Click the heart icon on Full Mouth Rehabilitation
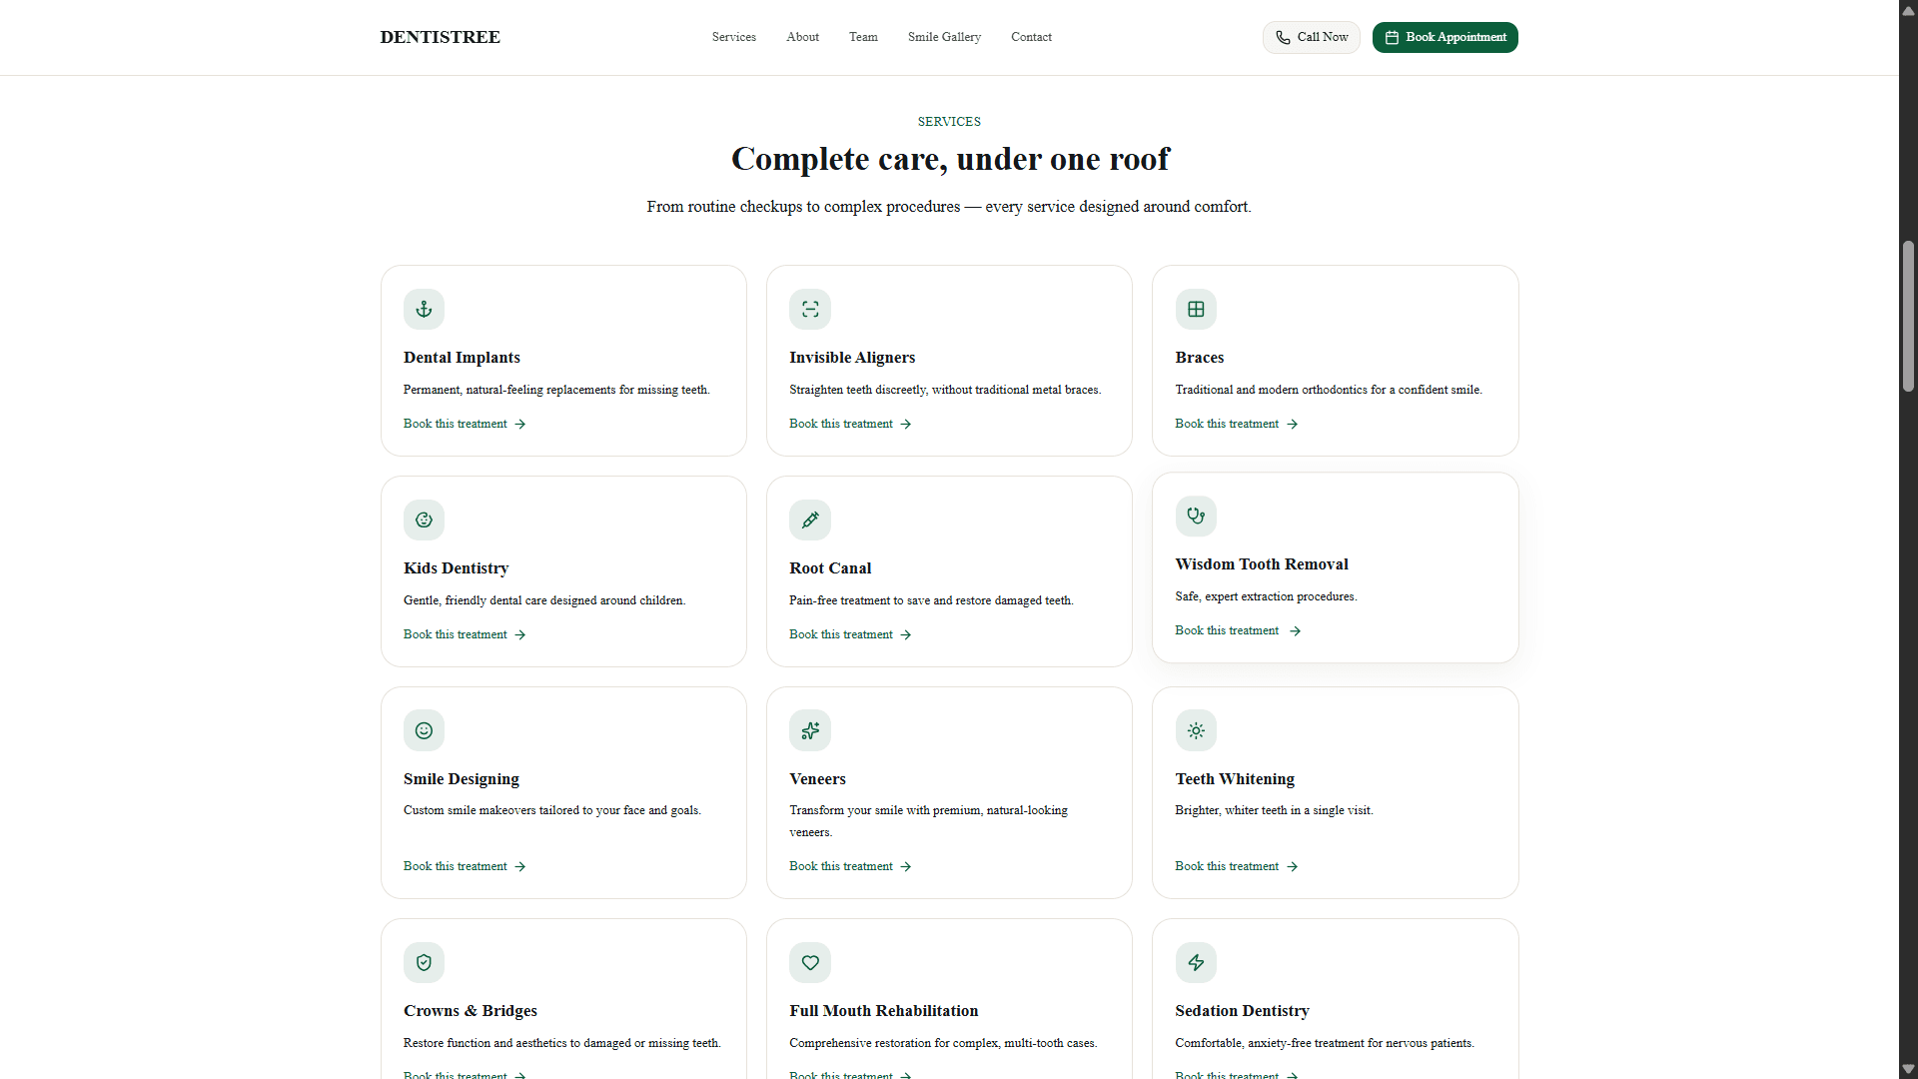Image resolution: width=1918 pixels, height=1079 pixels. point(810,962)
